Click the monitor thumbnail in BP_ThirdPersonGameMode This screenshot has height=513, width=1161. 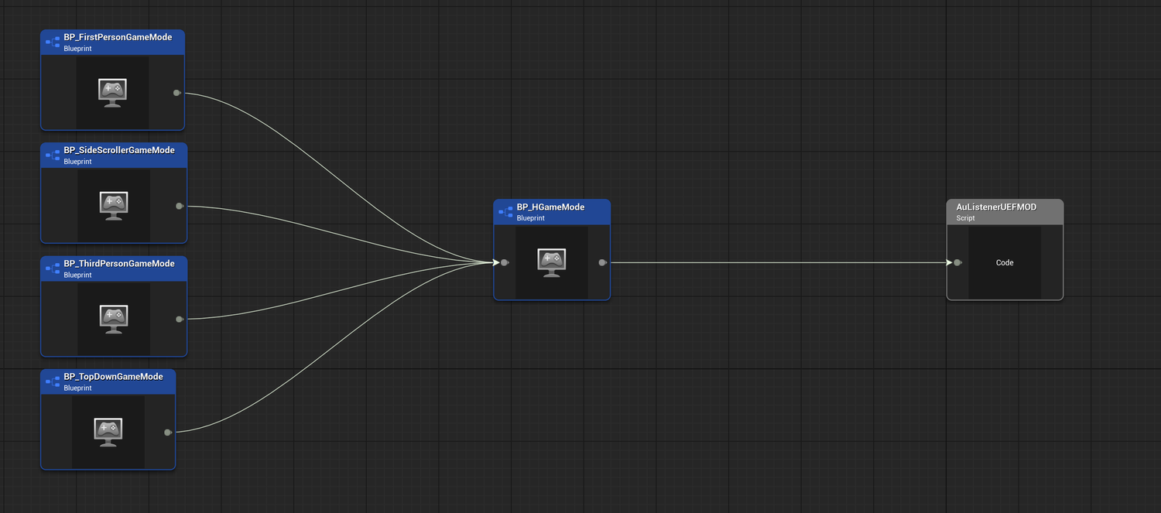[x=114, y=317]
